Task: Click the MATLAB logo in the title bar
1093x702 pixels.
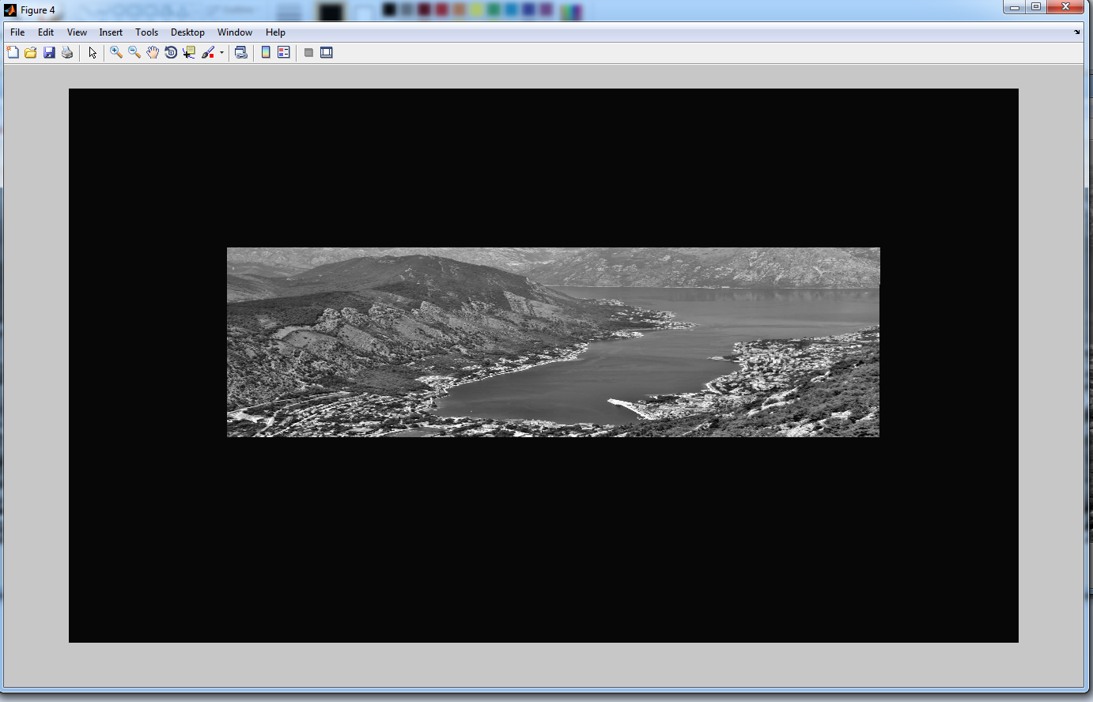Action: [x=10, y=10]
